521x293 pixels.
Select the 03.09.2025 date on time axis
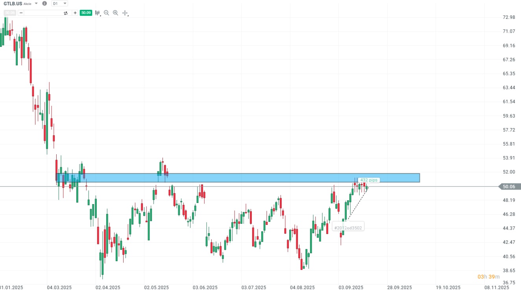click(351, 287)
